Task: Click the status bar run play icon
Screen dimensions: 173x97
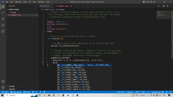Action: tap(37, 92)
